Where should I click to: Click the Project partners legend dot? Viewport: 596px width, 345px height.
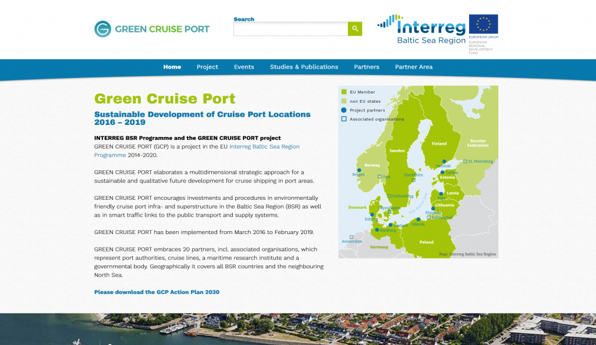[x=343, y=110]
